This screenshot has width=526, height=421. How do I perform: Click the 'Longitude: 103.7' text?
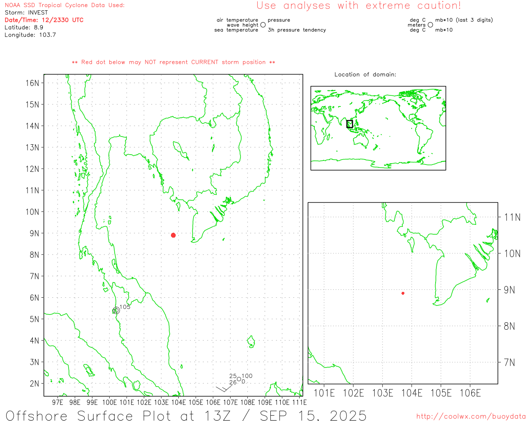(30, 35)
